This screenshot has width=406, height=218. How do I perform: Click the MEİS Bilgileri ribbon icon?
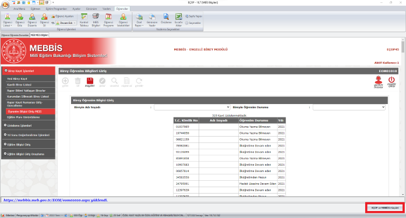click(96, 20)
